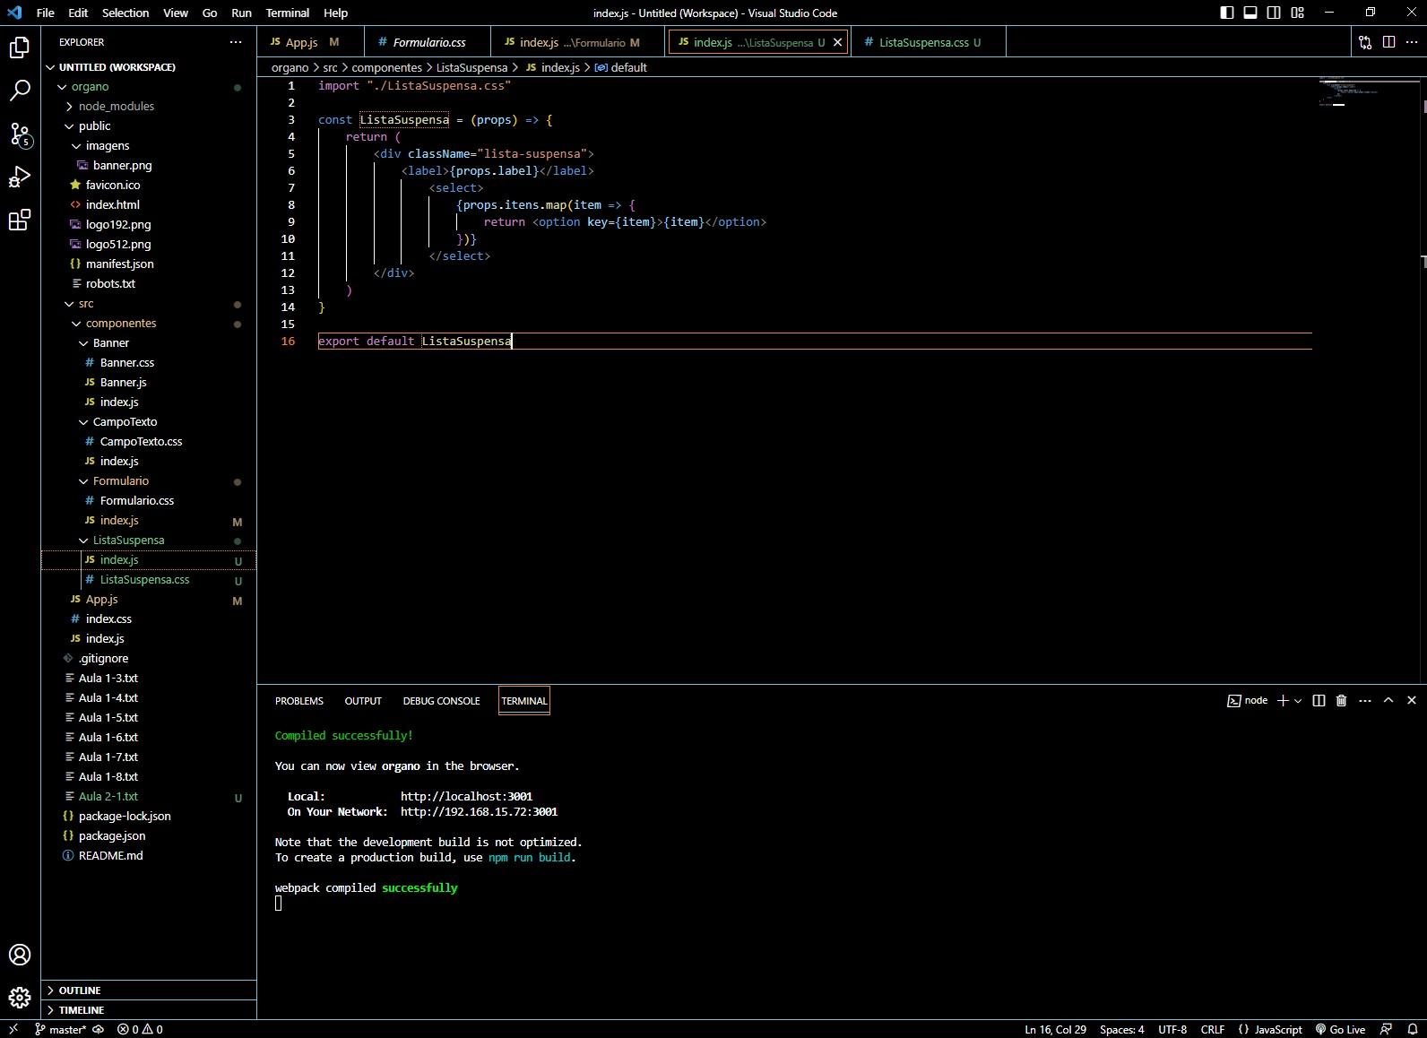Open the Run and Debug view
The height and width of the screenshot is (1038, 1427).
20,177
